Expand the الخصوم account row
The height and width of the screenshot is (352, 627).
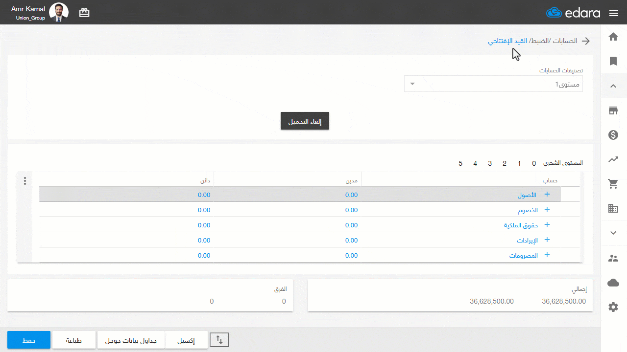547,209
